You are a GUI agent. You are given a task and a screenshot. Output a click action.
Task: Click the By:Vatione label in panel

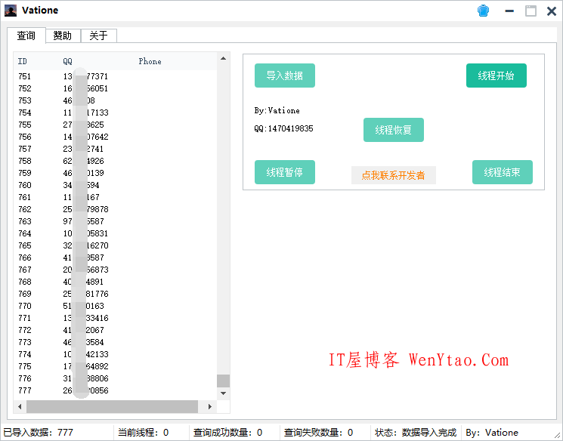coord(277,110)
